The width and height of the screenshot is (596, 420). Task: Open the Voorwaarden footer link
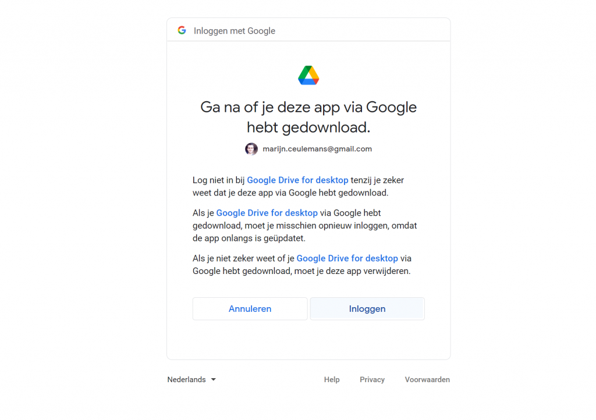[x=427, y=379]
